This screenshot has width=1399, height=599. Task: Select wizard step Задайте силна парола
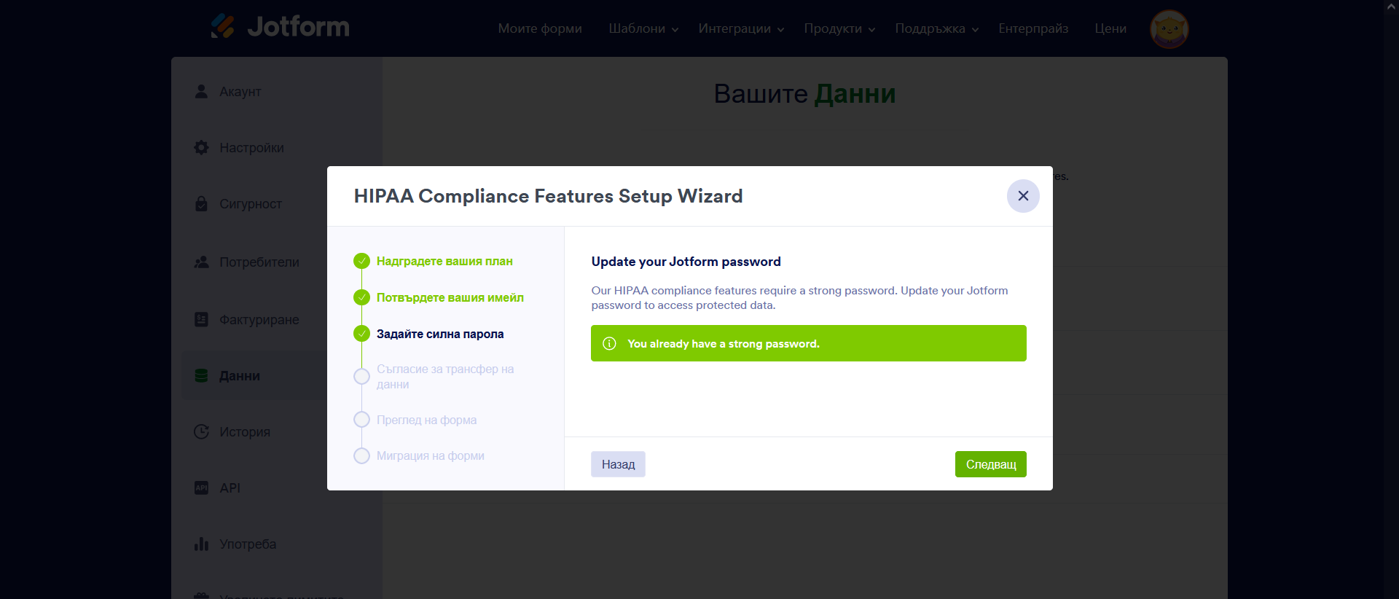(440, 334)
